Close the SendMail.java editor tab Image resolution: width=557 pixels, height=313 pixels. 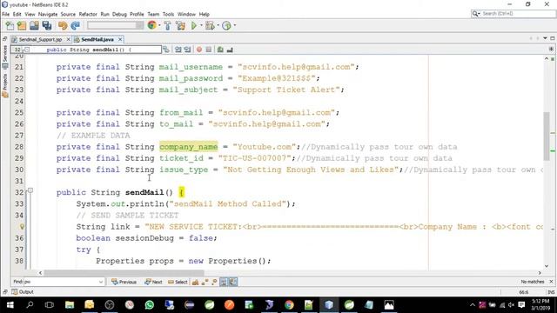point(120,39)
